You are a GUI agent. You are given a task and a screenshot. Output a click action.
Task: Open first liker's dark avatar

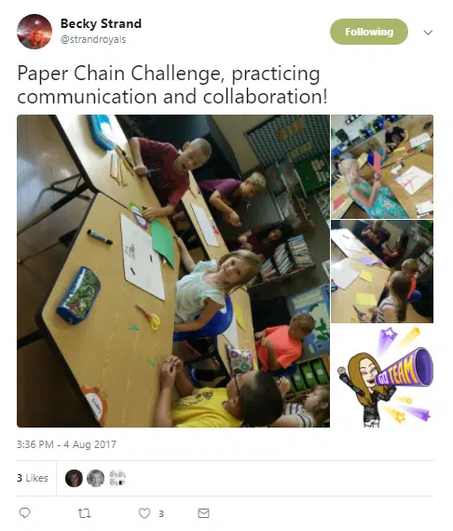point(74,478)
